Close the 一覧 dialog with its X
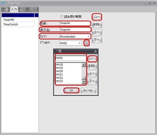 96,51
